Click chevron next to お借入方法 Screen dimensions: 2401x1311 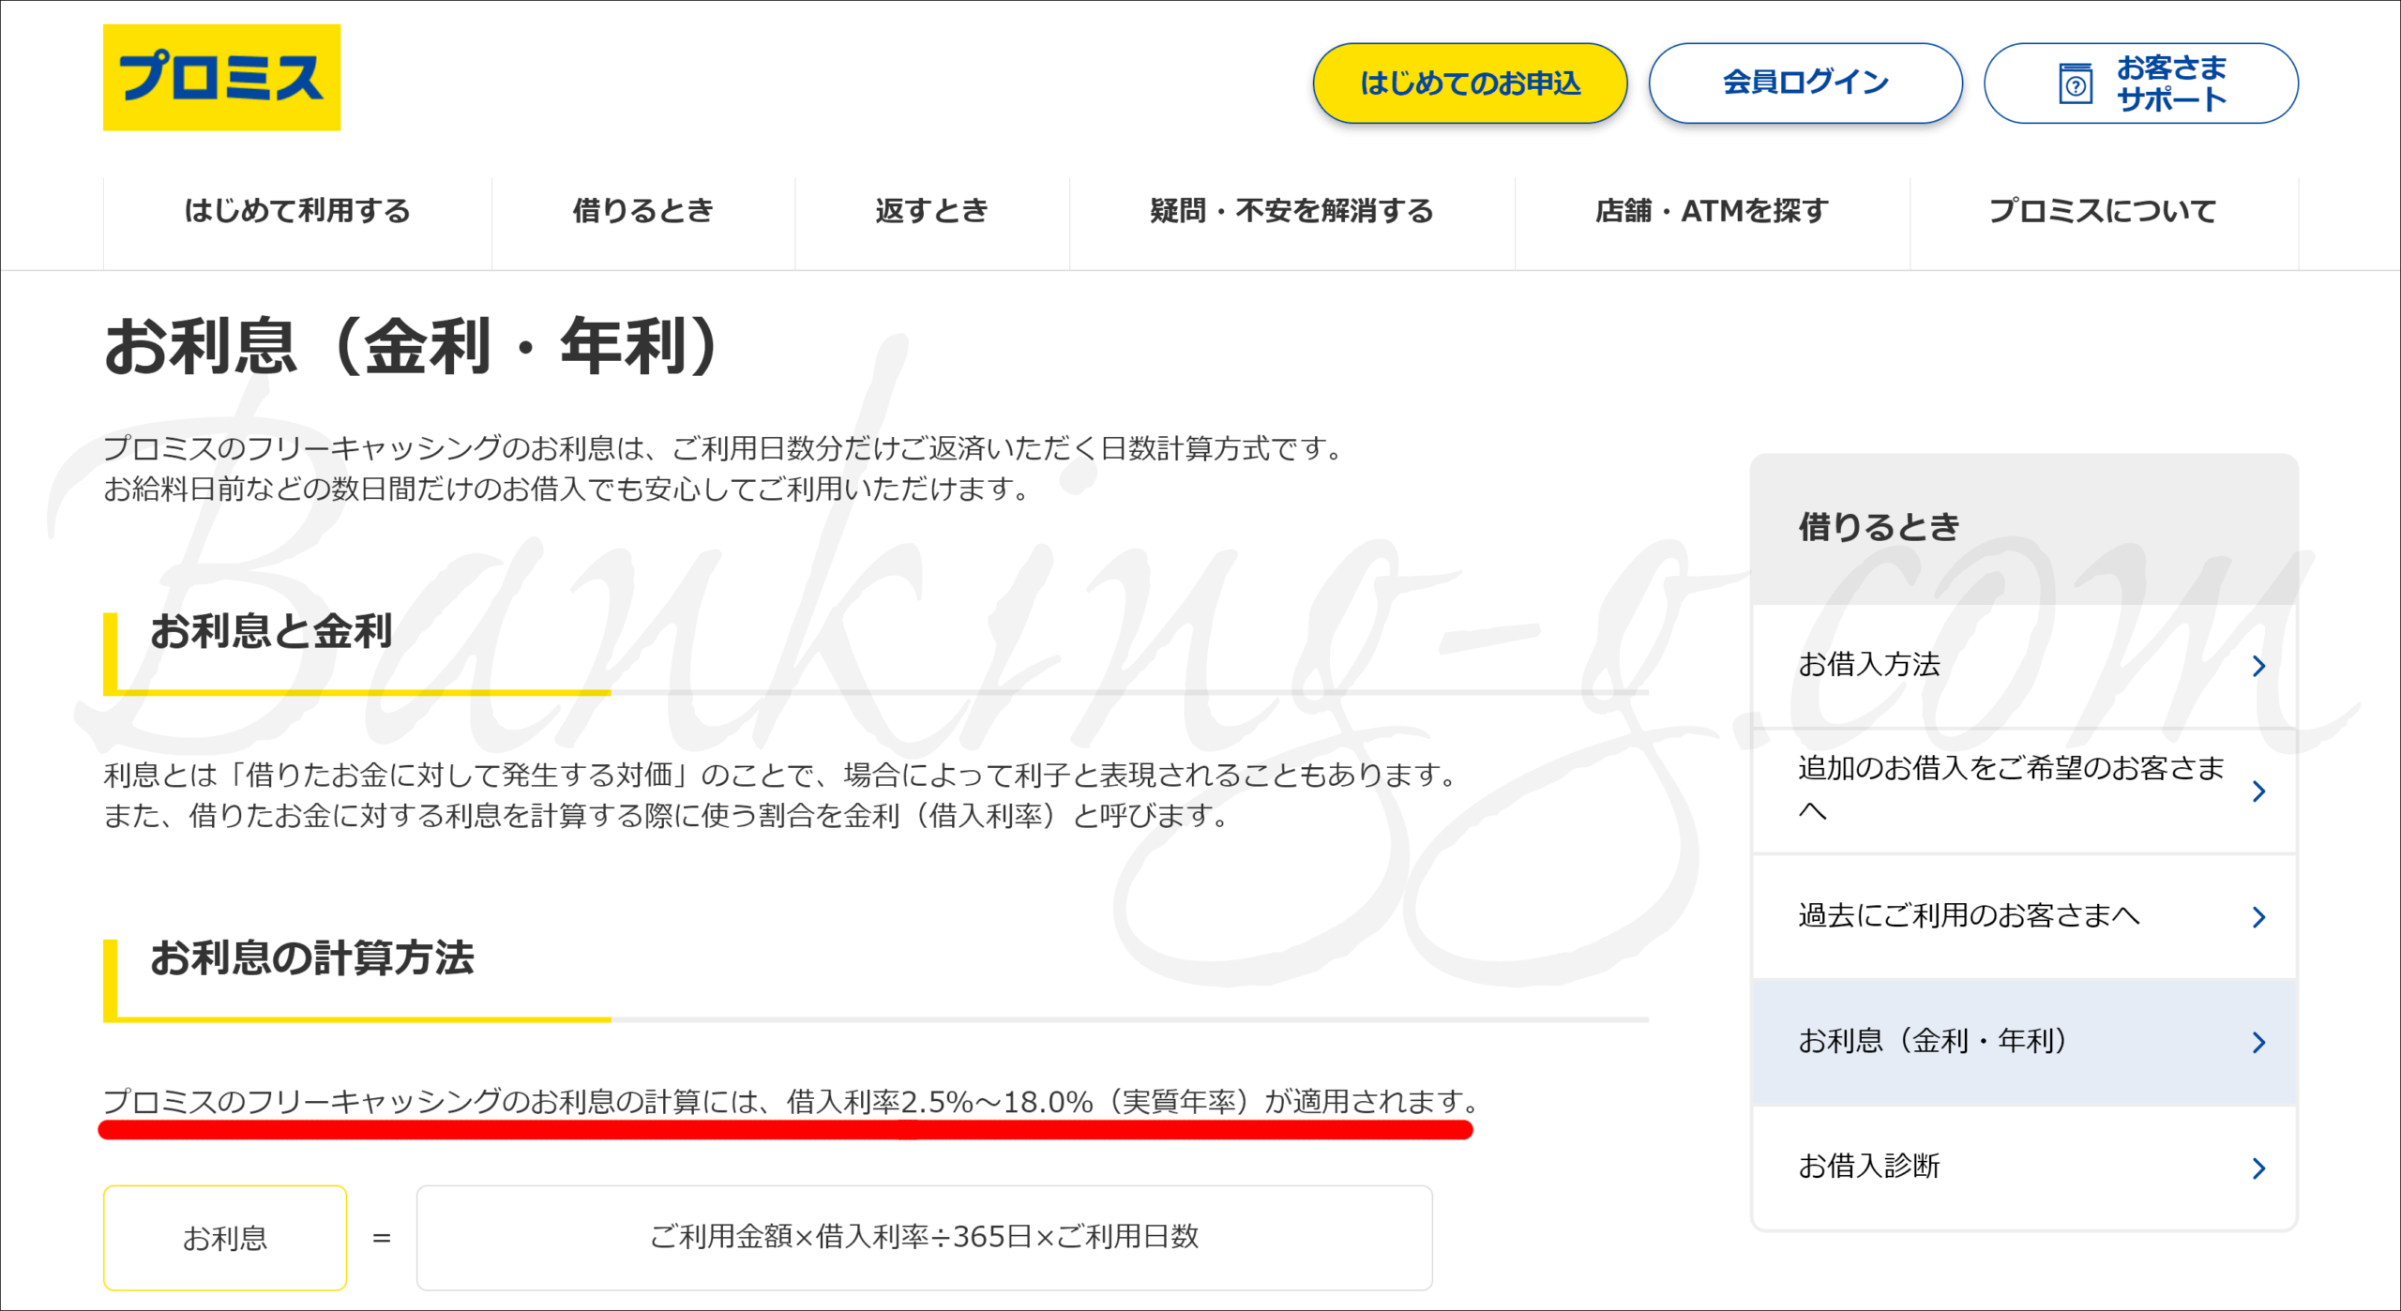tap(2258, 666)
